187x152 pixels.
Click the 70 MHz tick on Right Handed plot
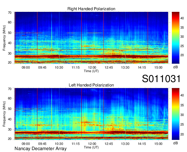(x=10, y=13)
